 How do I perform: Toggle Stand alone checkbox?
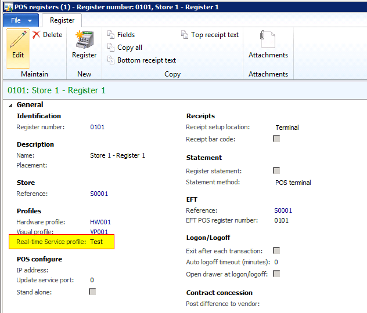coord(92,292)
